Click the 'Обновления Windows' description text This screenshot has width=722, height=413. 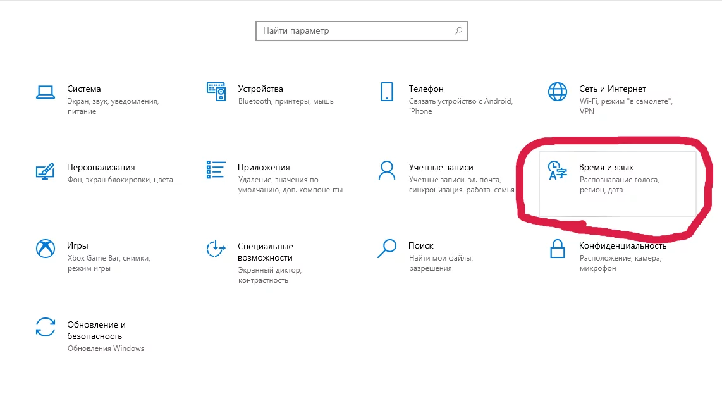tap(106, 348)
